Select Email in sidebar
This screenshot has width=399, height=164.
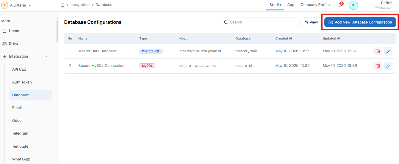17,108
